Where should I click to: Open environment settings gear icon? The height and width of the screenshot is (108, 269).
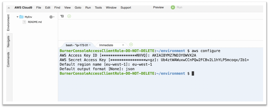pyautogui.click(x=51, y=17)
